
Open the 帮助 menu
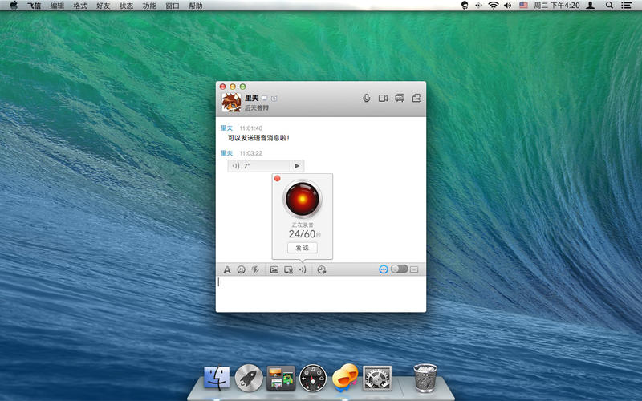coord(195,6)
